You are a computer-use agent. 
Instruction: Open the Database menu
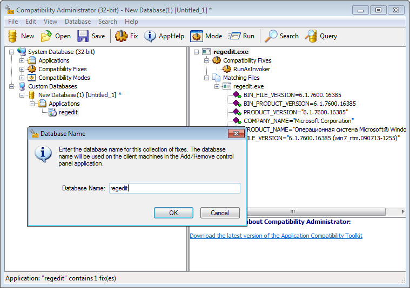pos(78,22)
